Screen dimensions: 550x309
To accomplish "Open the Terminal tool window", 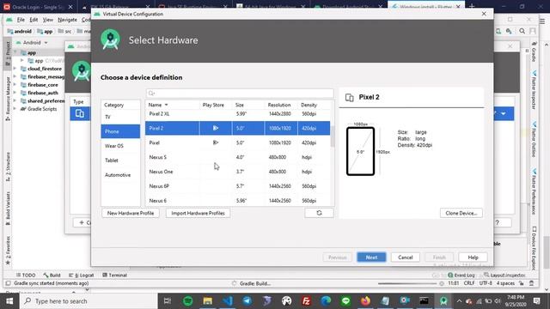I will [114, 275].
